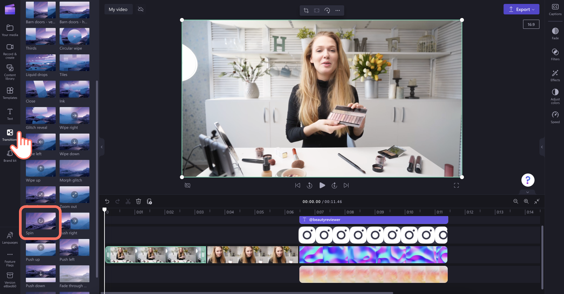Undo last action
Viewport: 564px width, 294px height.
[107, 201]
